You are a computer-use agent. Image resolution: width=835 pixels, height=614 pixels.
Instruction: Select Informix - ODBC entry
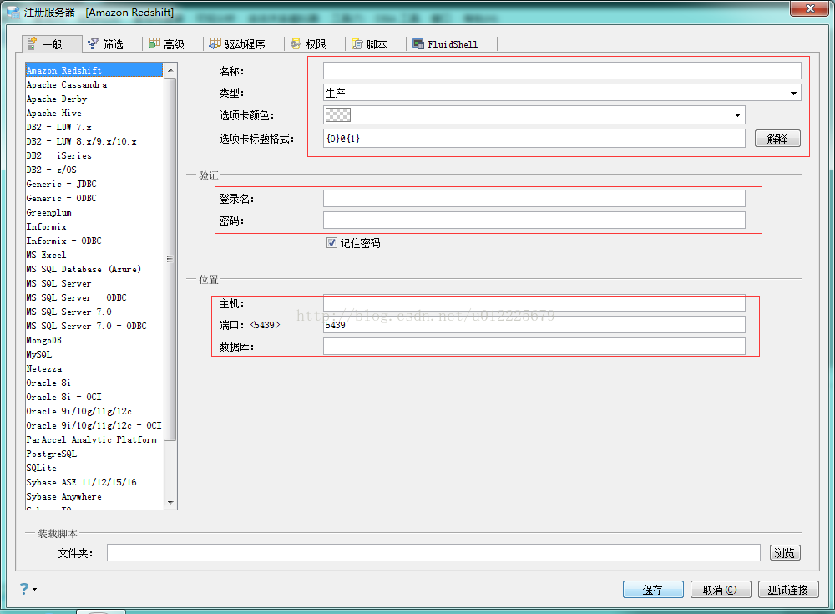(x=94, y=241)
